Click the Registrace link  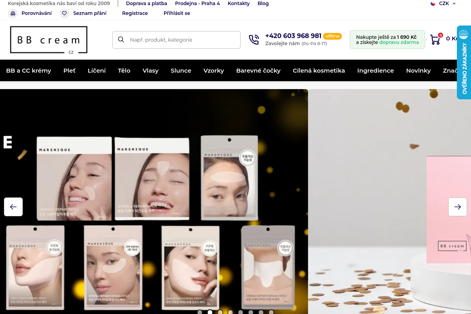coord(135,13)
